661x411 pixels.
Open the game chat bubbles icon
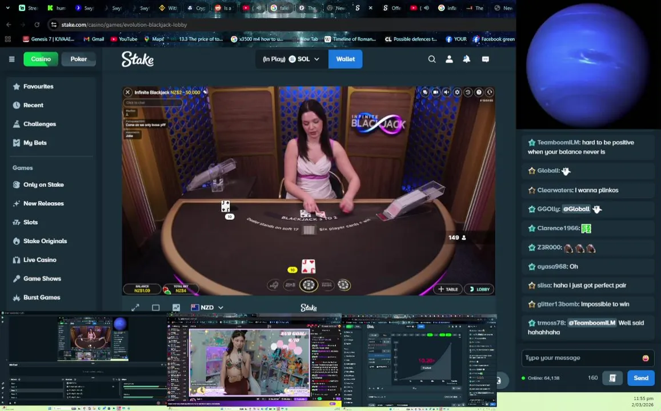pos(425,92)
